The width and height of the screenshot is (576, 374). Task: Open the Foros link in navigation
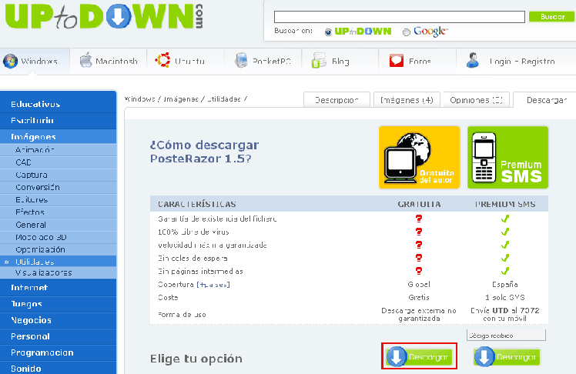click(417, 62)
